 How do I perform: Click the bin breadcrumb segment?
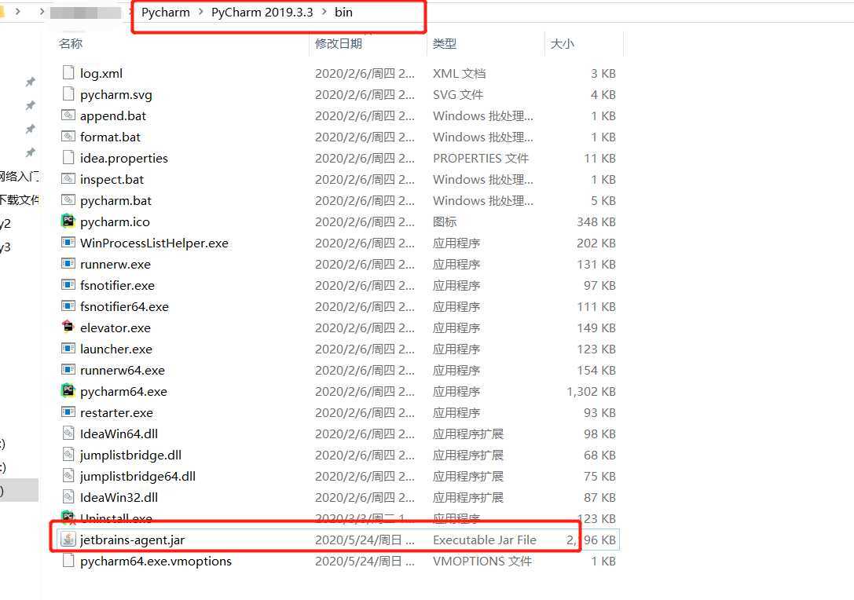point(343,12)
